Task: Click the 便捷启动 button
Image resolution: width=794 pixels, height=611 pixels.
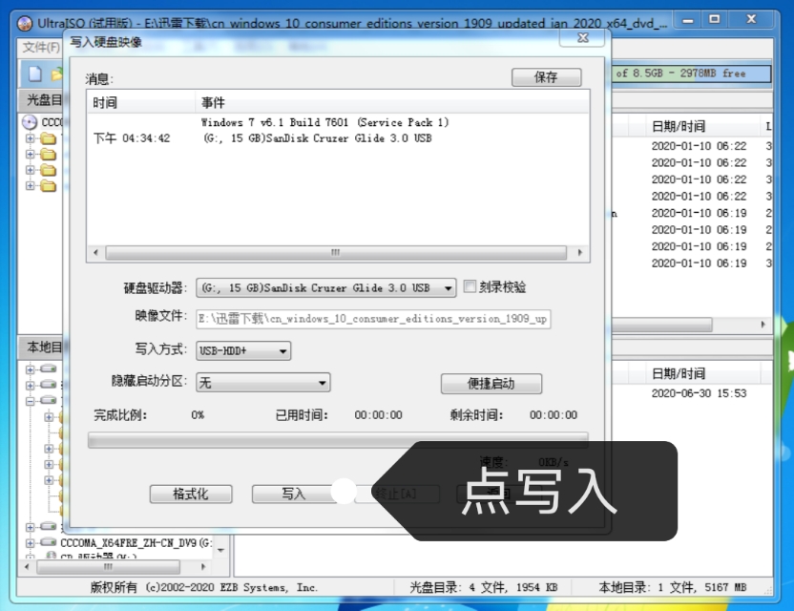Action: (x=491, y=384)
